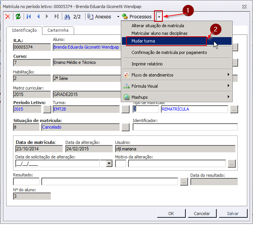This screenshot has height=225, width=253.
Task: Expand the Processos dropdown arrow
Action: point(159,16)
